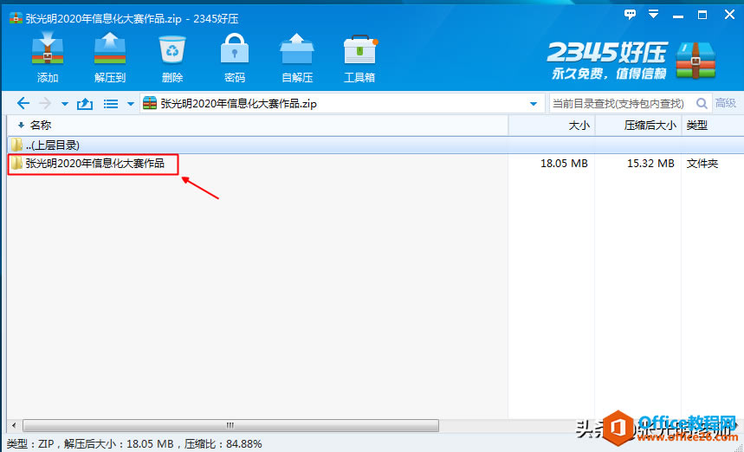Screen dimensions: 744x452
Task: Open the title bar menu dropdown icon
Action: tap(653, 14)
